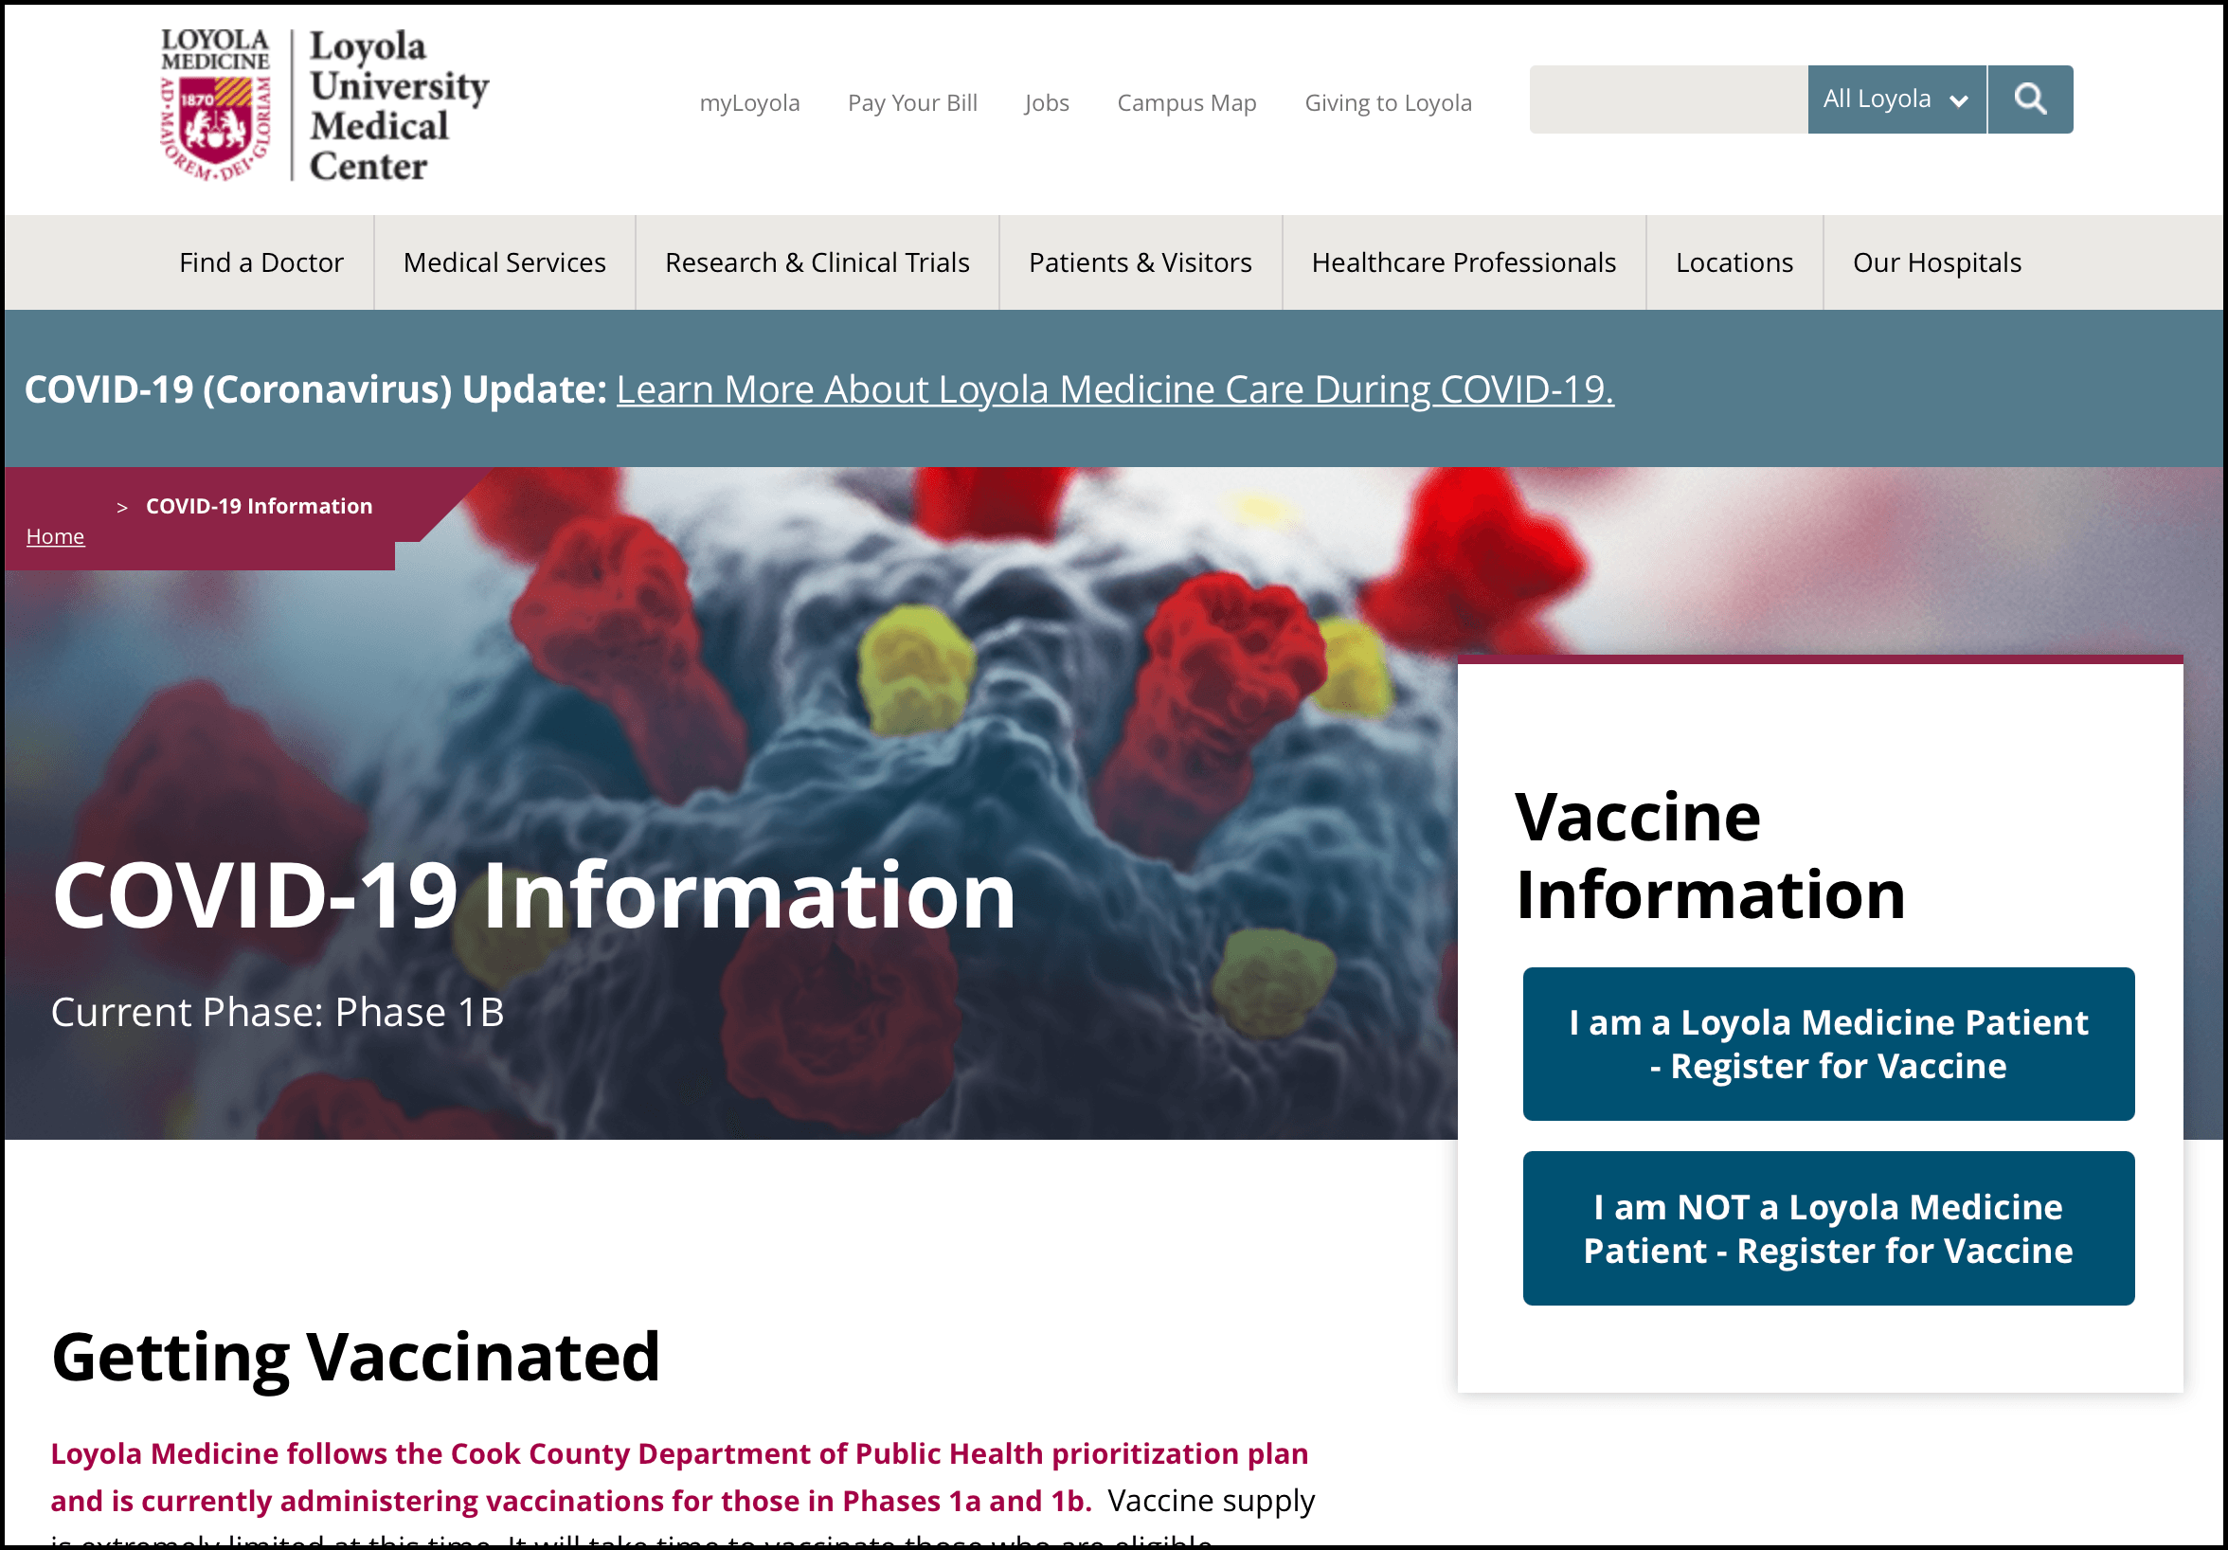2228x1550 pixels.
Task: Select Patients & Visitors menu item
Action: pos(1141,262)
